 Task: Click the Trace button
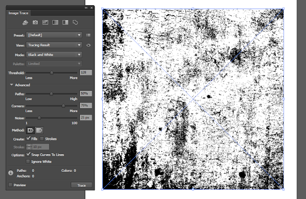pos(81,185)
